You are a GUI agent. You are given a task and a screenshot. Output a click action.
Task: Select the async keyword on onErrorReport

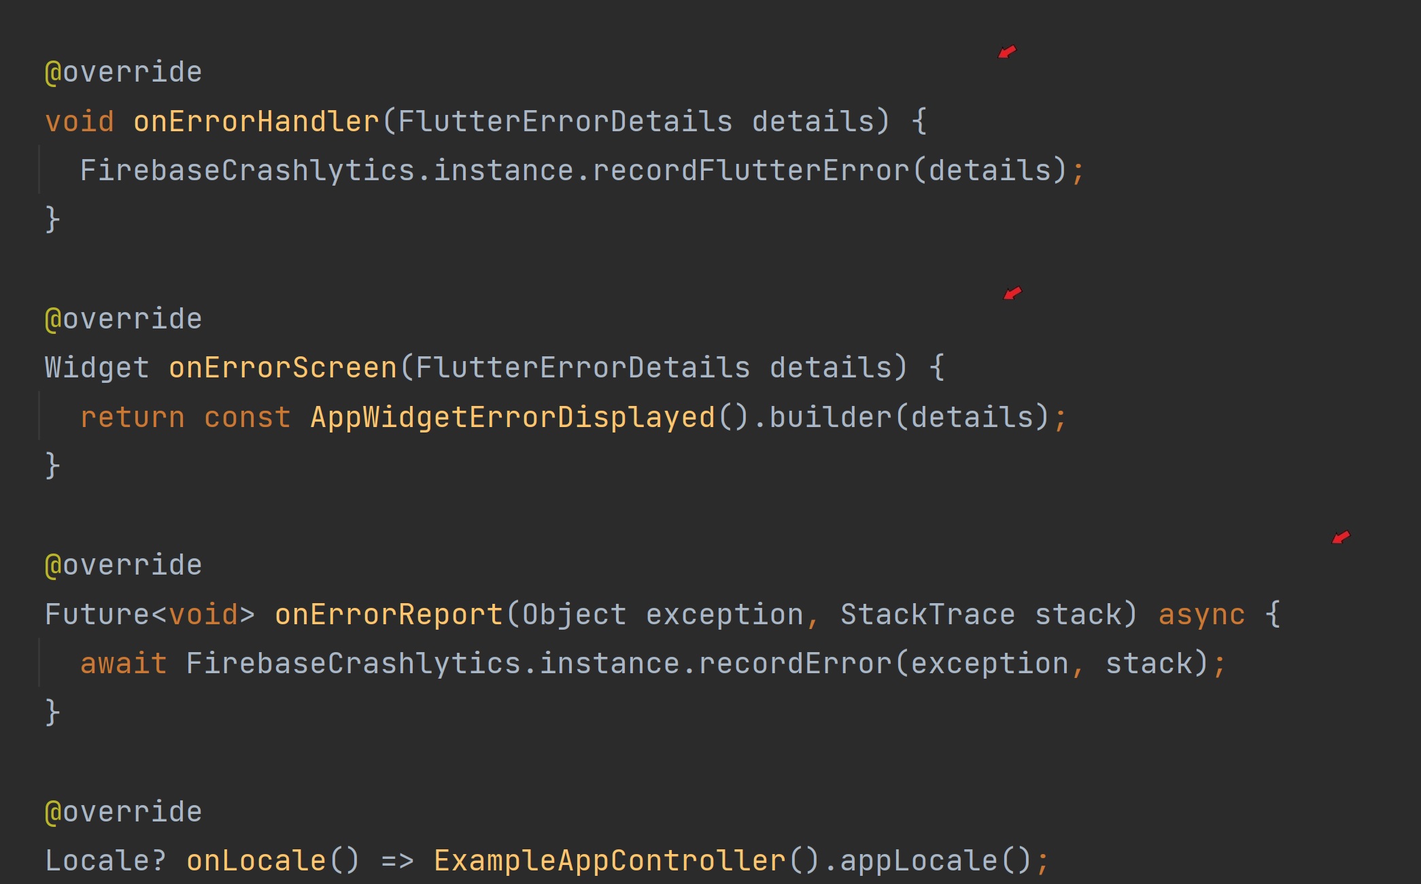coord(1201,613)
